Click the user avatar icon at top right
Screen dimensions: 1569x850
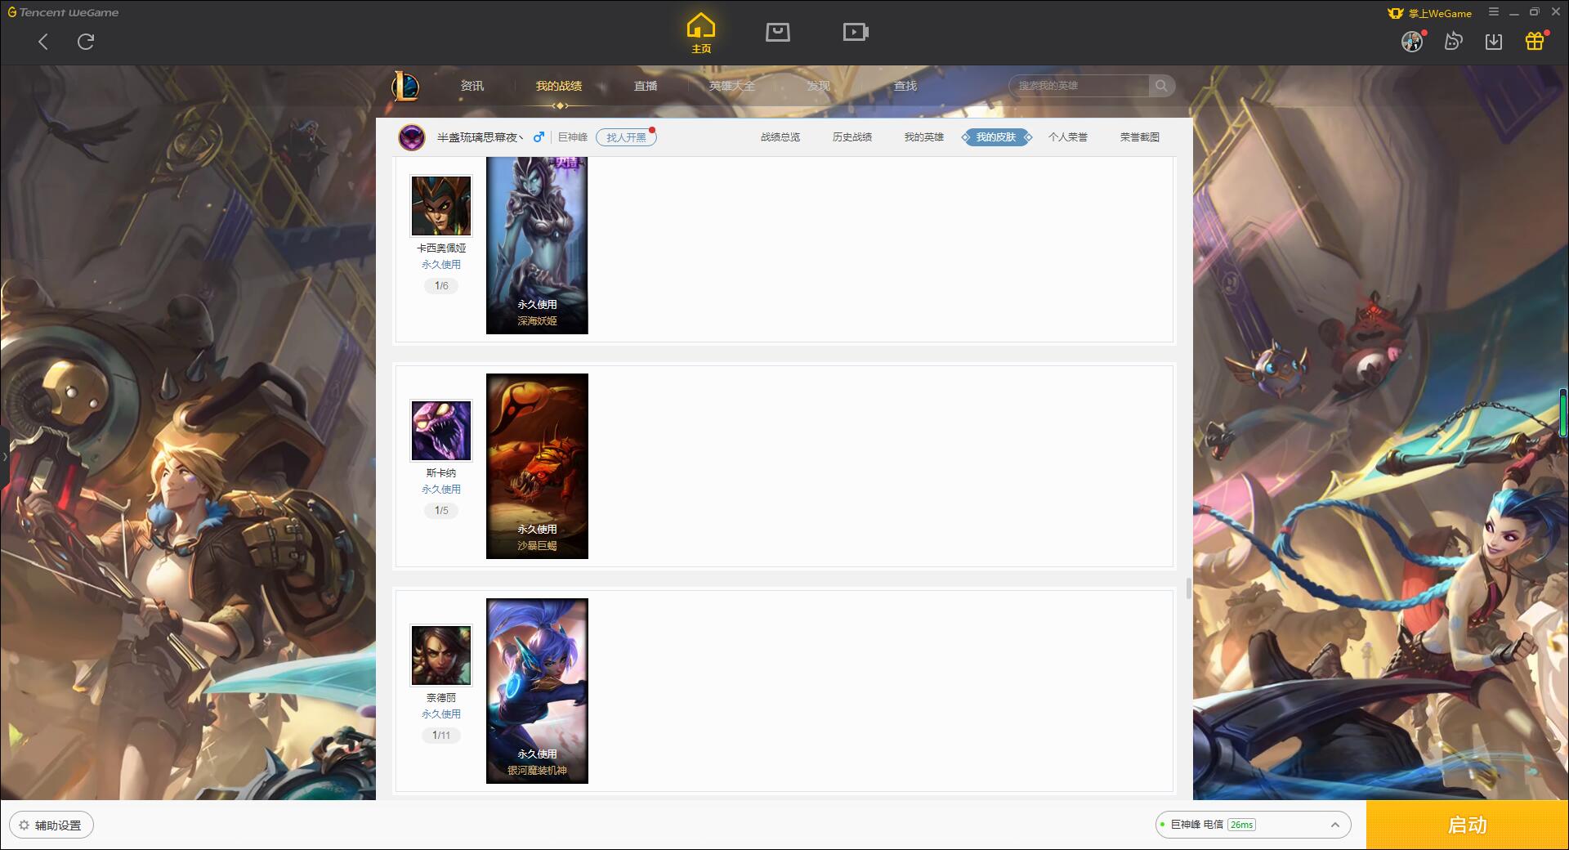[1412, 42]
